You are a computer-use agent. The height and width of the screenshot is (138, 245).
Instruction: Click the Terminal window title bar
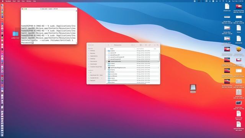pyautogui.click(x=49, y=9)
